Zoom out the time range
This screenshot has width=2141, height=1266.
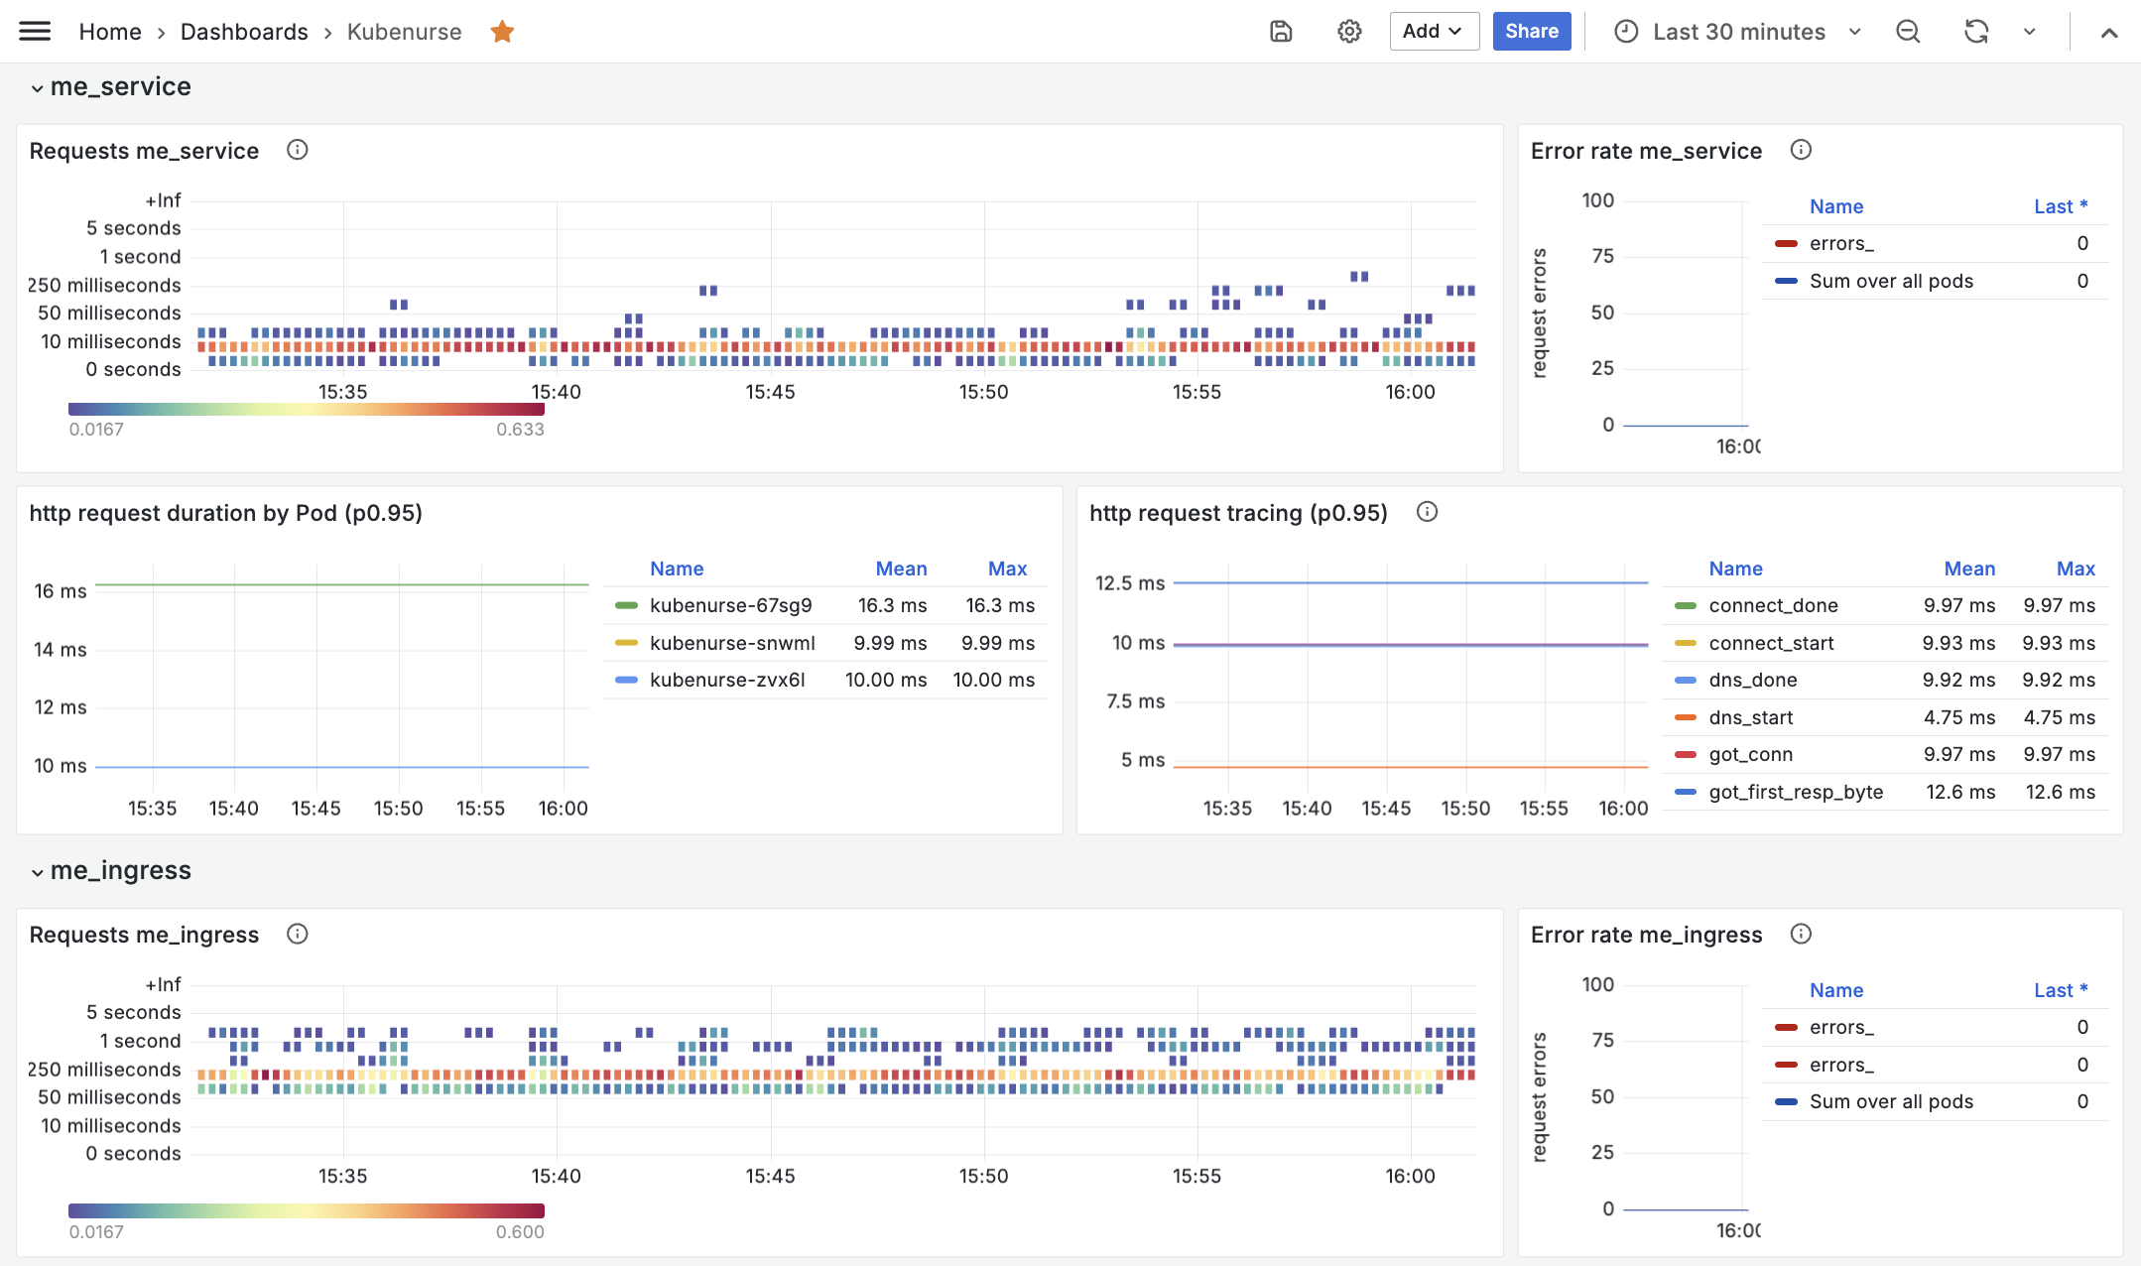click(x=1908, y=32)
